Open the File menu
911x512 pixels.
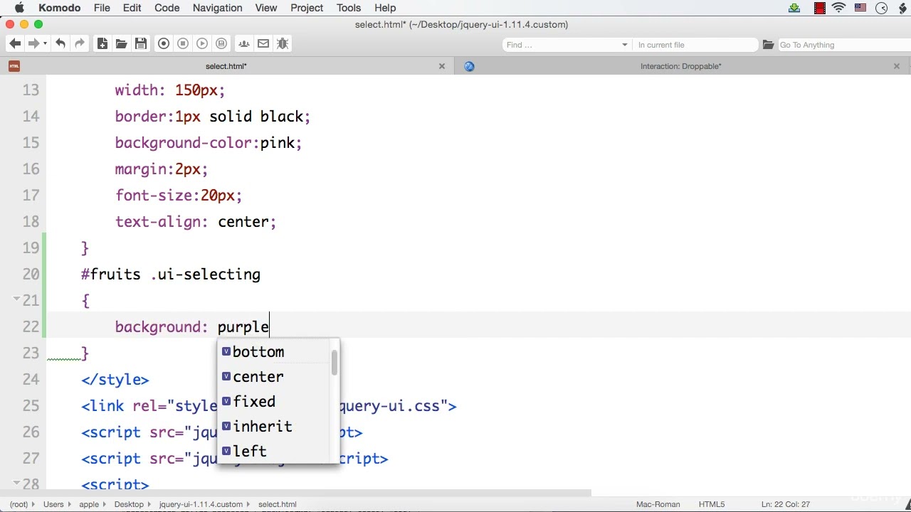102,8
